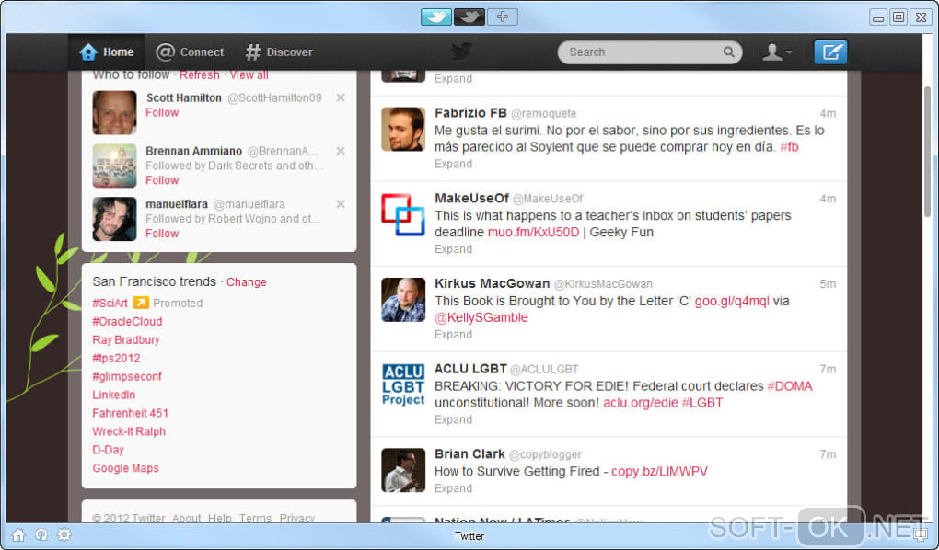Screen dimensions: 939x550
Task: Open the #tps2012 trend
Action: pos(116,359)
